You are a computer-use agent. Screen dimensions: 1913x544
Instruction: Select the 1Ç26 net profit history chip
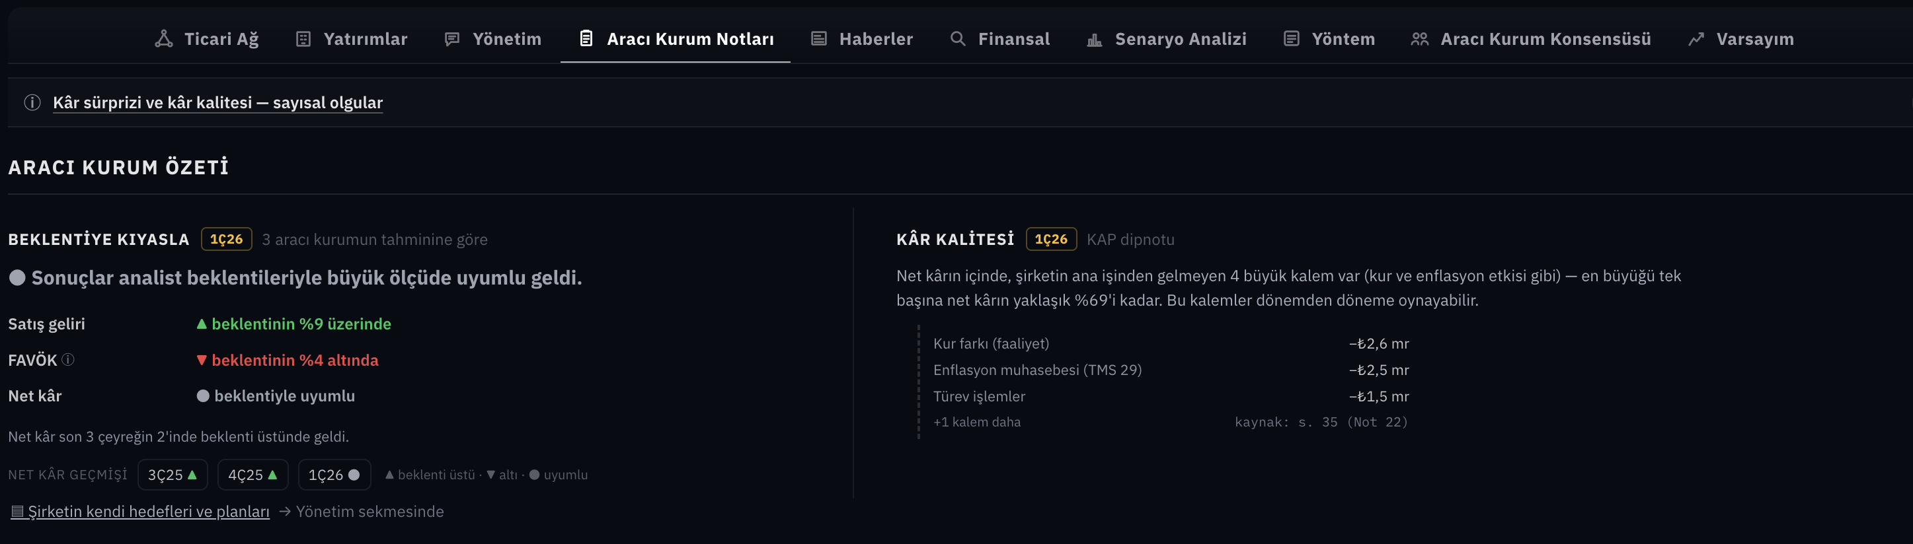(334, 475)
